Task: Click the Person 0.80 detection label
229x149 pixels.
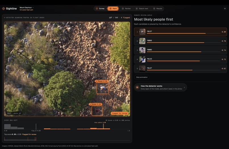Action: [x=102, y=81]
